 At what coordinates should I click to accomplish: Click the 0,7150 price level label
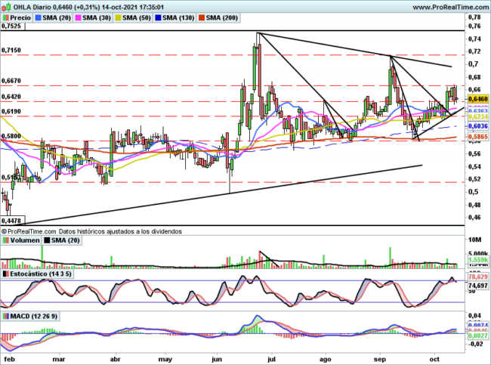11,50
